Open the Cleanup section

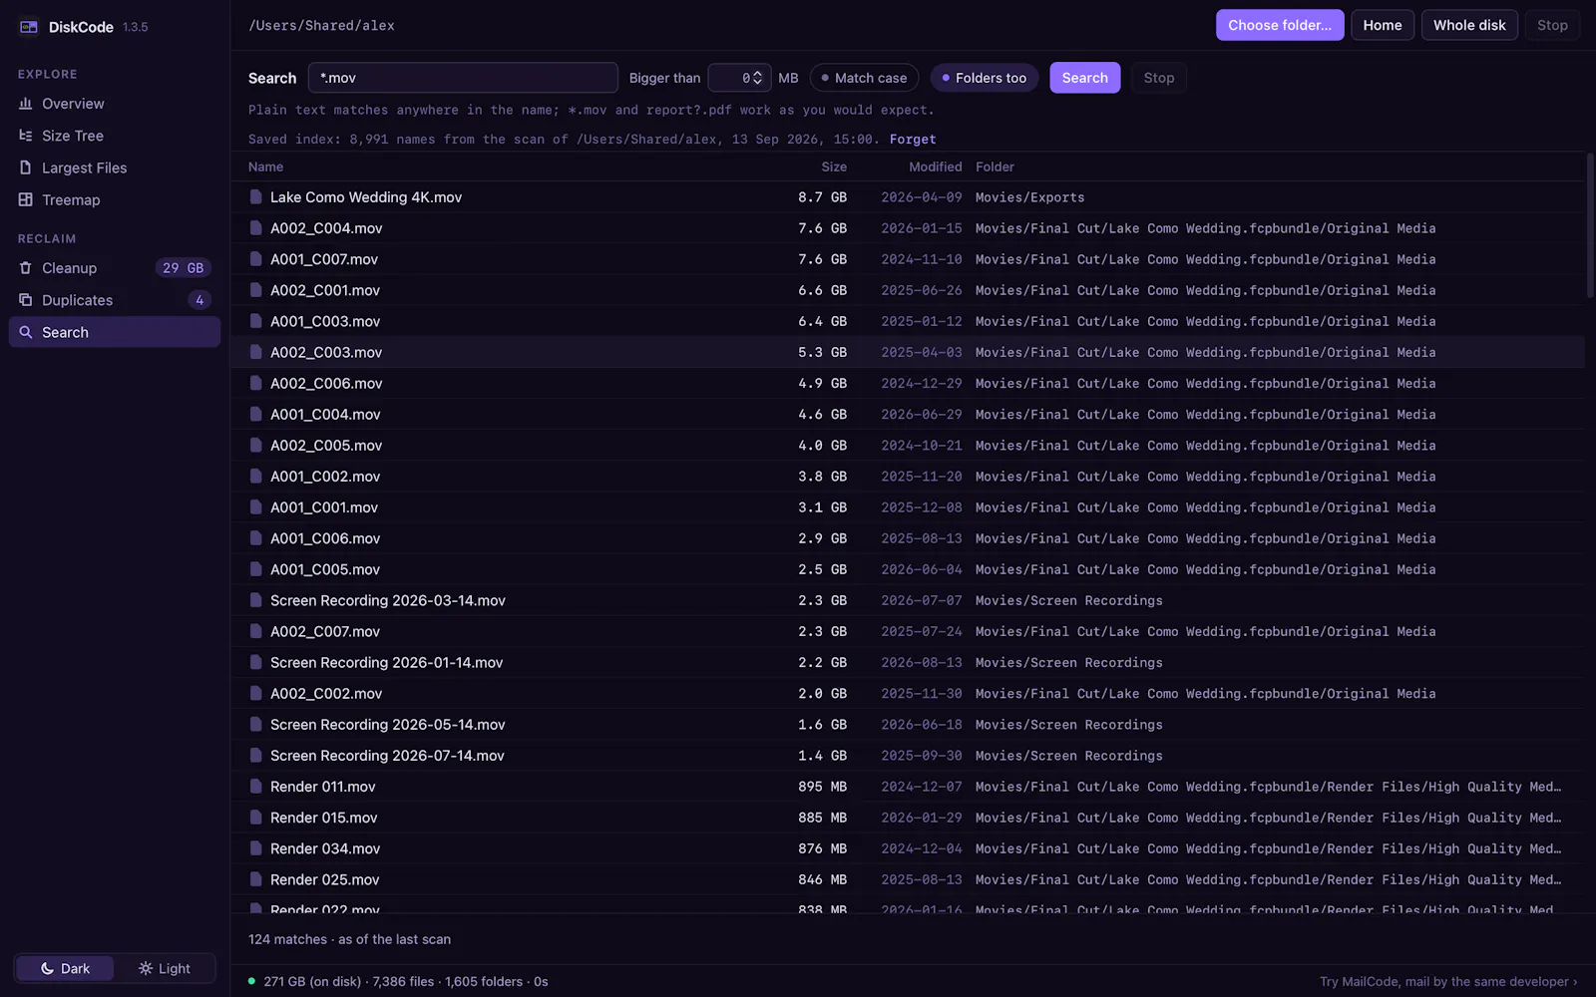tap(115, 268)
